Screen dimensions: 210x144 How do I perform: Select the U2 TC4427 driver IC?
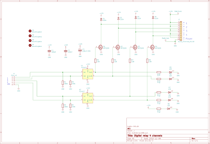click(88, 98)
